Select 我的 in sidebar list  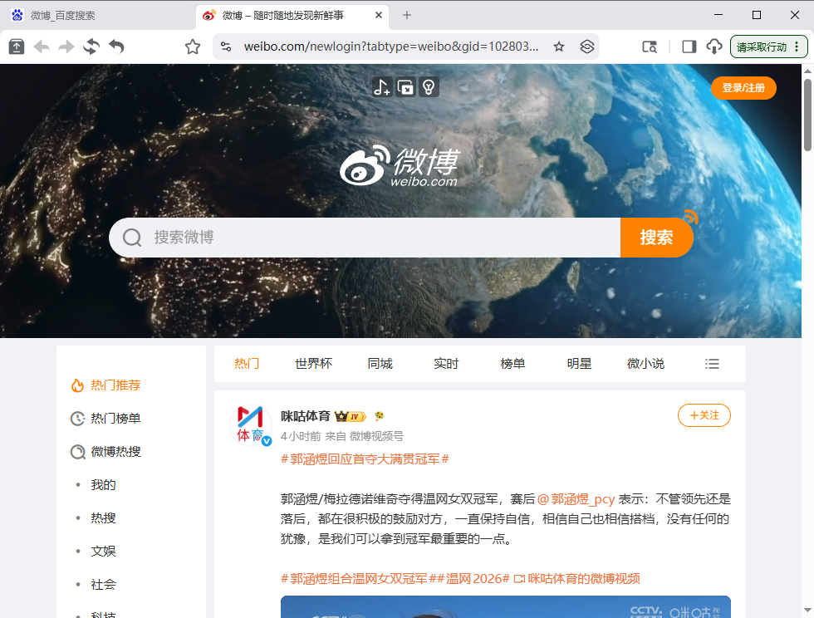[x=103, y=485]
